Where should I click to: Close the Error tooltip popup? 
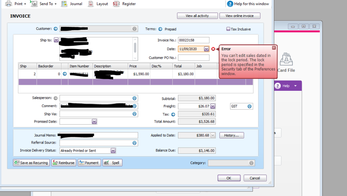click(274, 48)
